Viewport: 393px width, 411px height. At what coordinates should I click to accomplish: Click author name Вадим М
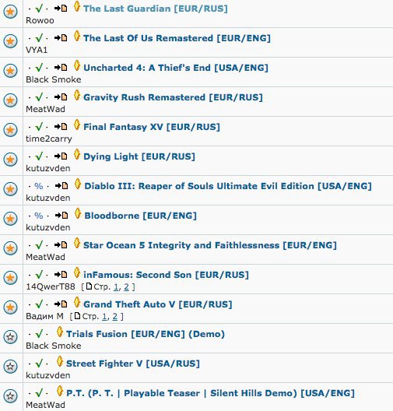(x=44, y=316)
